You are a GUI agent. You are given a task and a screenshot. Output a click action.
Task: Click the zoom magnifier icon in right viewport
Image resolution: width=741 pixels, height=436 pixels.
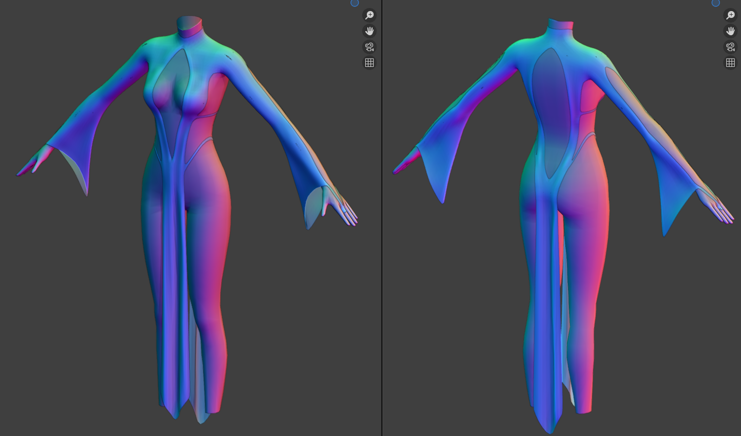coord(730,15)
